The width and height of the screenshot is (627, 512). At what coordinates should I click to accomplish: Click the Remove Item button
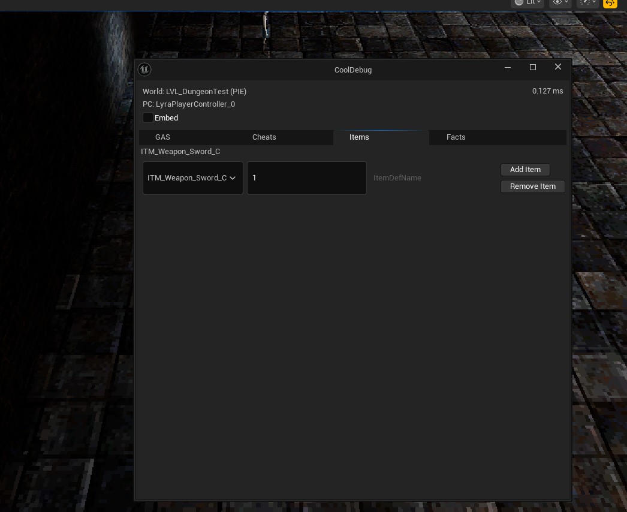click(533, 186)
